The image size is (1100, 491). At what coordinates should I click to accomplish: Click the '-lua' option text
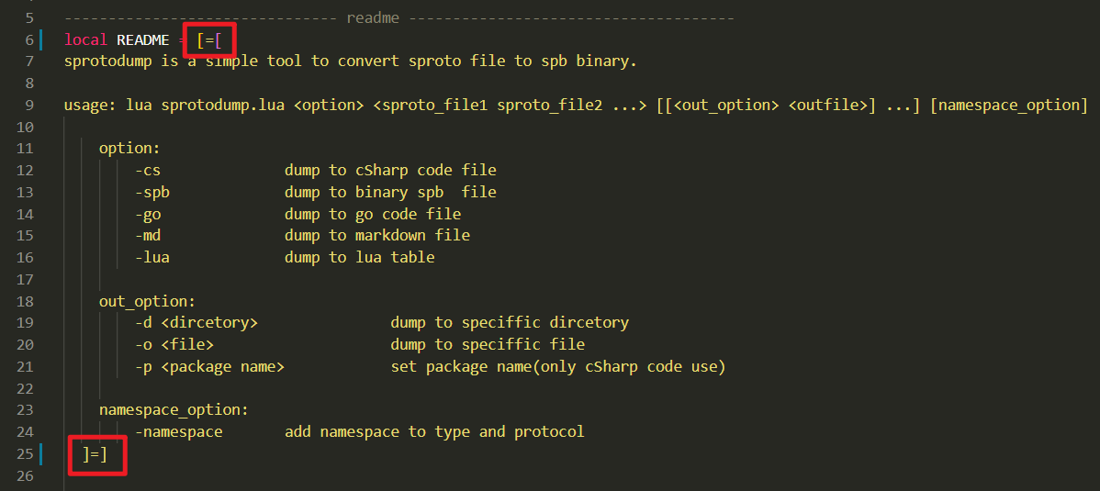(152, 257)
